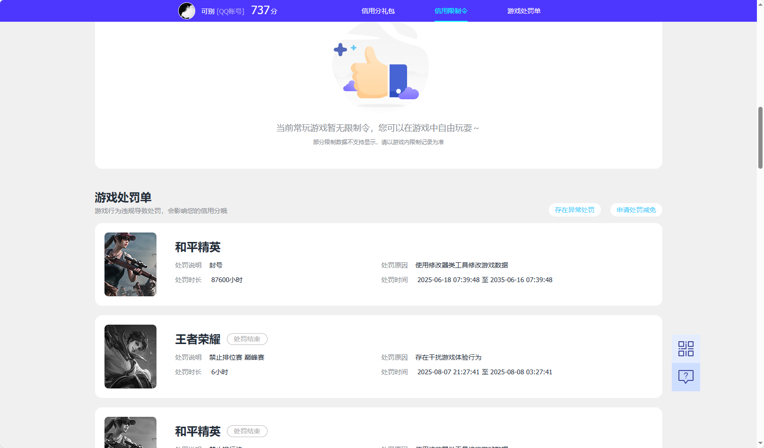Click the 王者荣耀 game cover image
This screenshot has width=764, height=448.
point(130,356)
